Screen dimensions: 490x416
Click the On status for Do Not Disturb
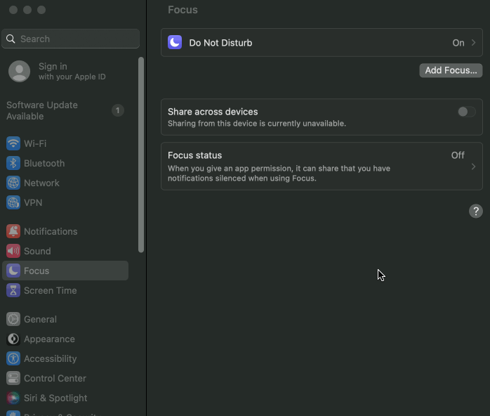458,43
